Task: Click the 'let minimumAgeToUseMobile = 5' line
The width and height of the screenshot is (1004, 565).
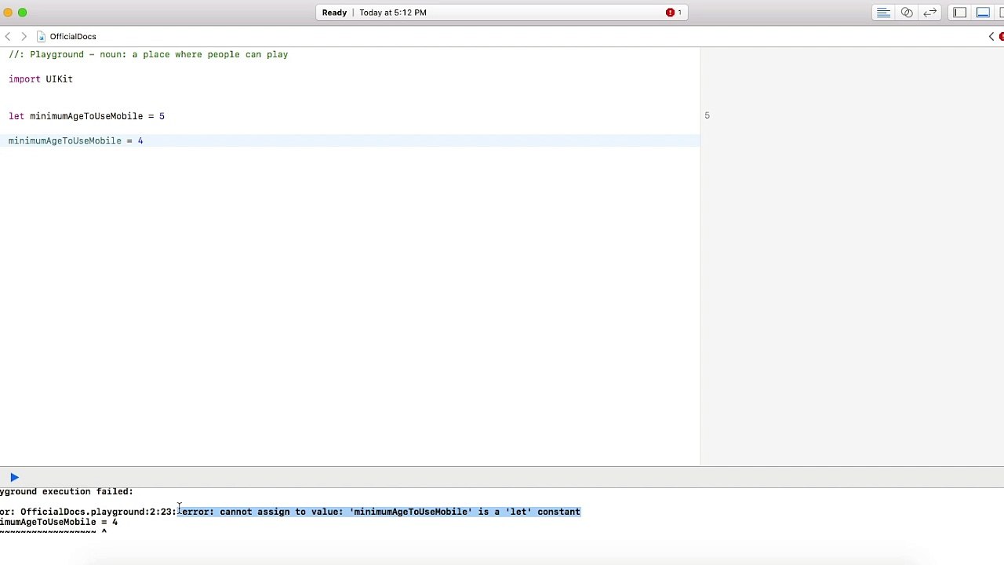Action: tap(87, 116)
